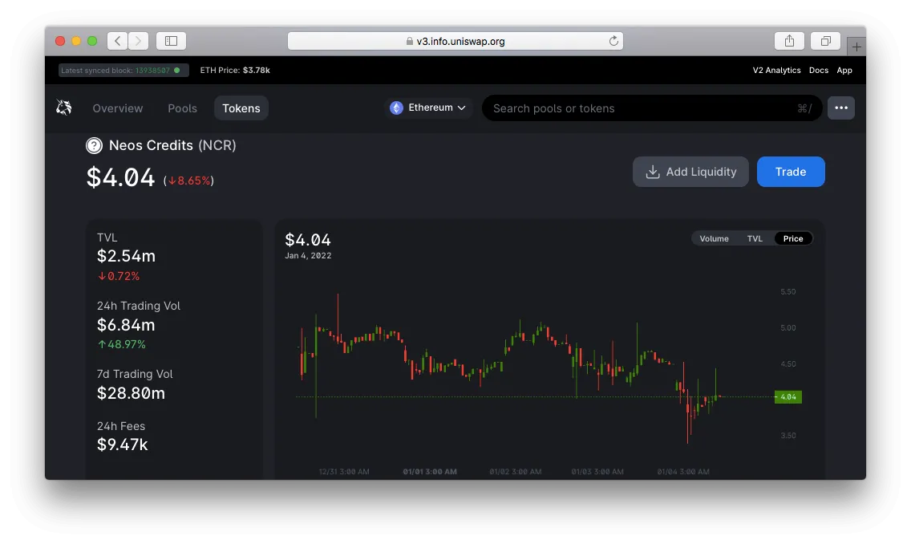Switch chart to TVL view
911x544 pixels.
[755, 238]
